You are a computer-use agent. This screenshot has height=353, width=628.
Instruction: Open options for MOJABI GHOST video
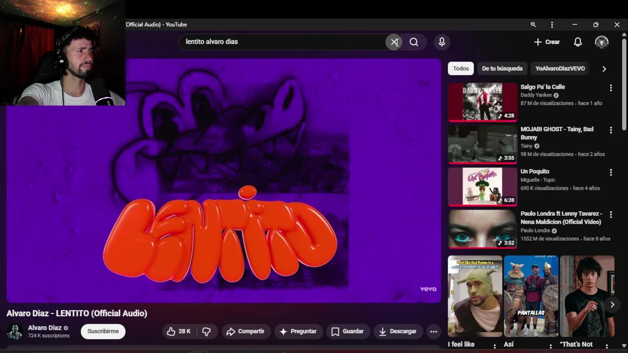pos(611,130)
